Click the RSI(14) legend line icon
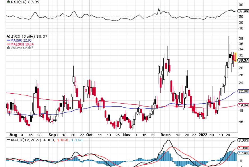Viewport: 249px width, 167px height. pyautogui.click(x=8, y=2)
